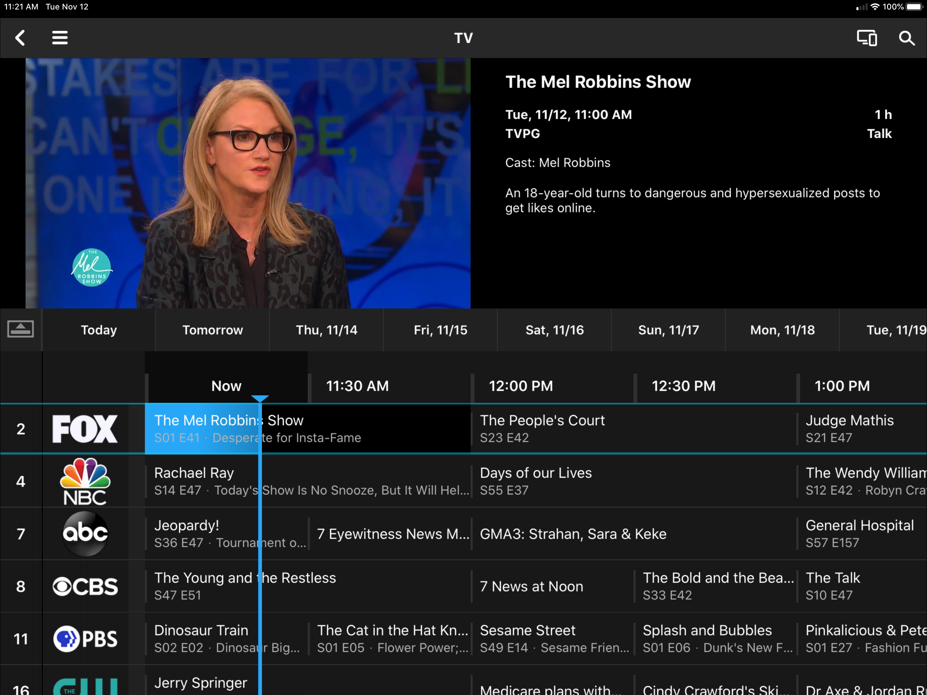Open Jeopardy! listing
927x695 pixels.
(x=226, y=533)
